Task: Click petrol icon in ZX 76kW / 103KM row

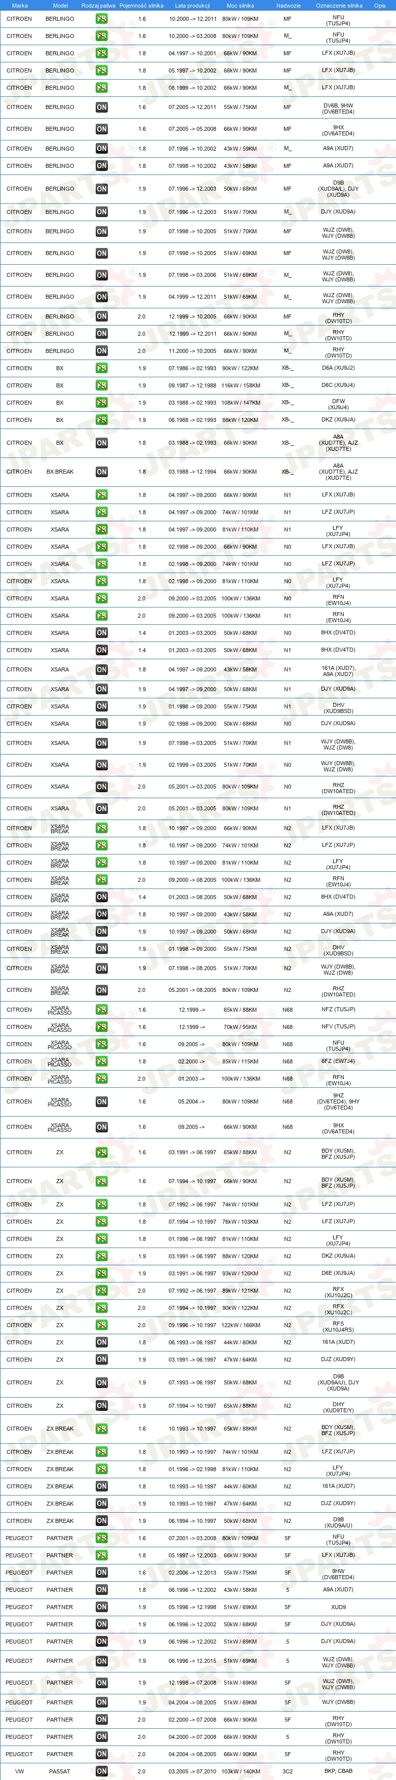Action: pos(101,1222)
